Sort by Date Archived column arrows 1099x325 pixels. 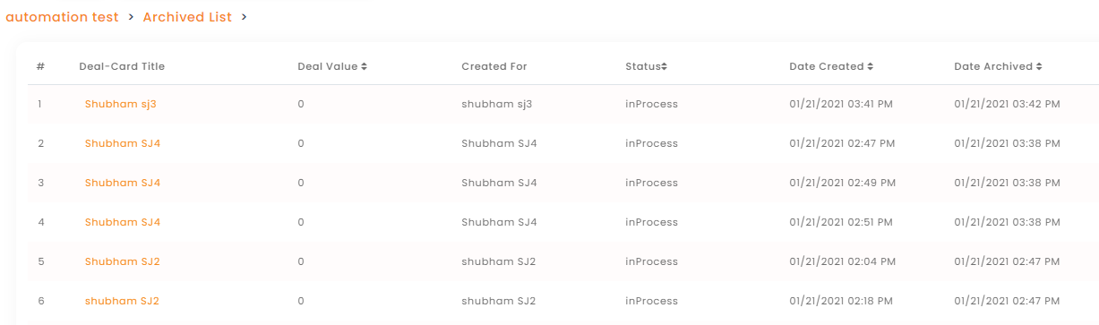(1040, 66)
